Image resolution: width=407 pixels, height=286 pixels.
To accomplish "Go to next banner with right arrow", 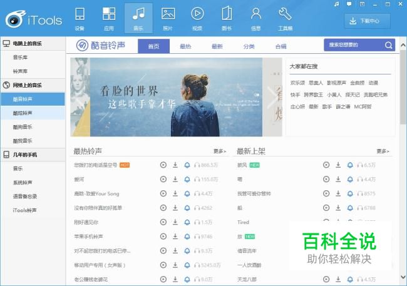I will [272, 97].
